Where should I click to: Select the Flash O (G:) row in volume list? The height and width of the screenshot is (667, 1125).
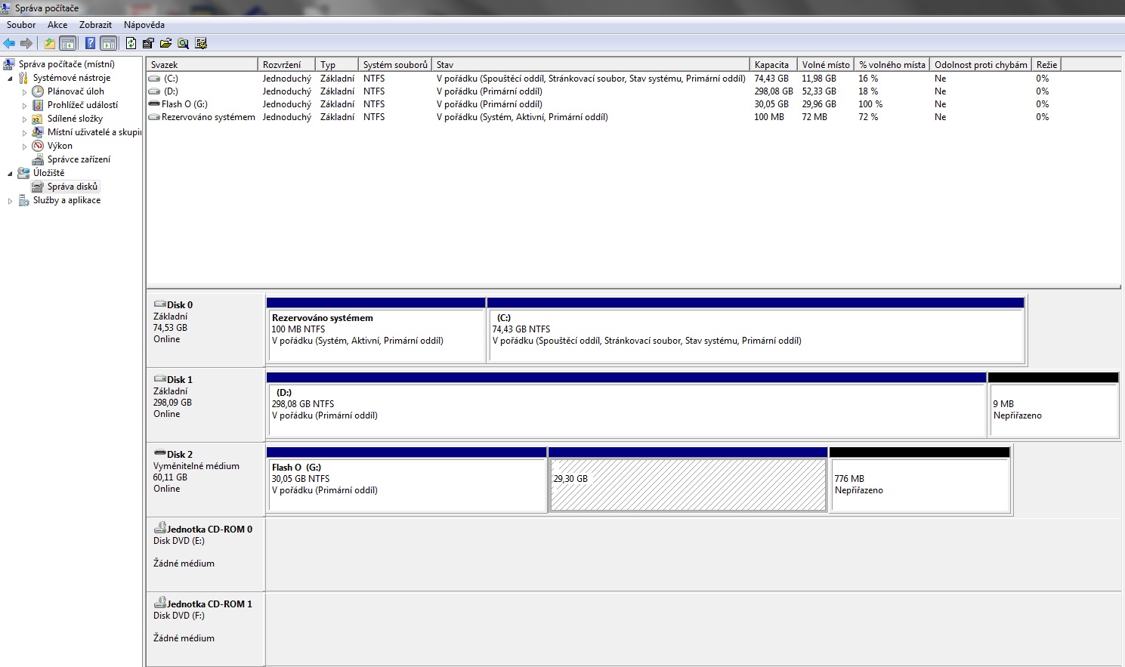click(184, 104)
